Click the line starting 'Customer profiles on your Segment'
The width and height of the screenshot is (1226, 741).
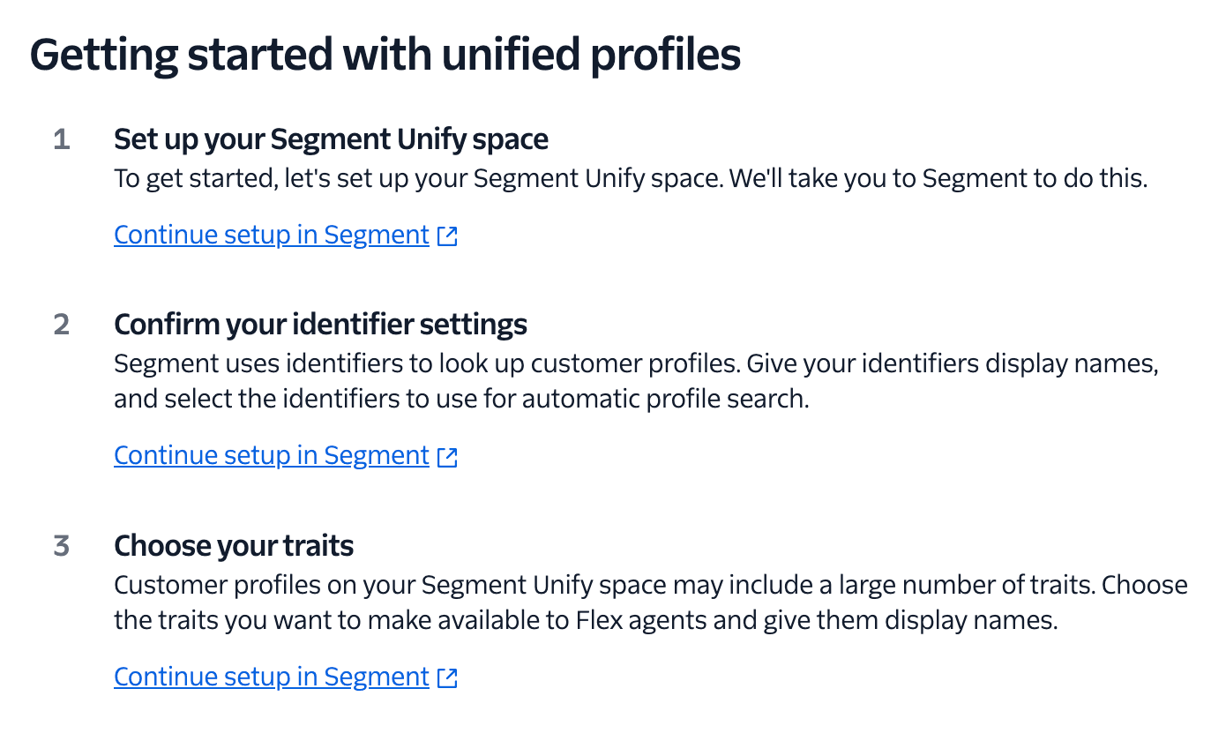(650, 585)
